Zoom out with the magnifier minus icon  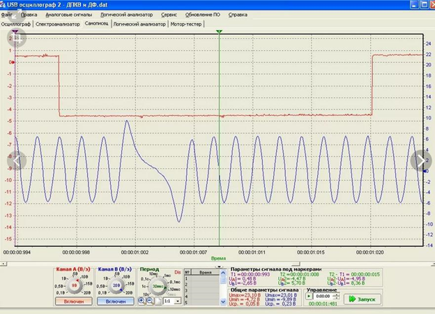coord(150,301)
